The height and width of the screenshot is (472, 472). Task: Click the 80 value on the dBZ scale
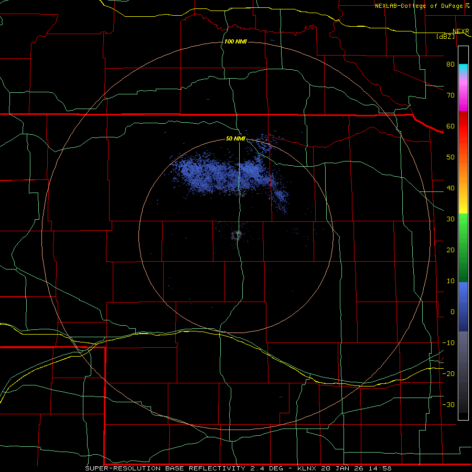point(450,65)
